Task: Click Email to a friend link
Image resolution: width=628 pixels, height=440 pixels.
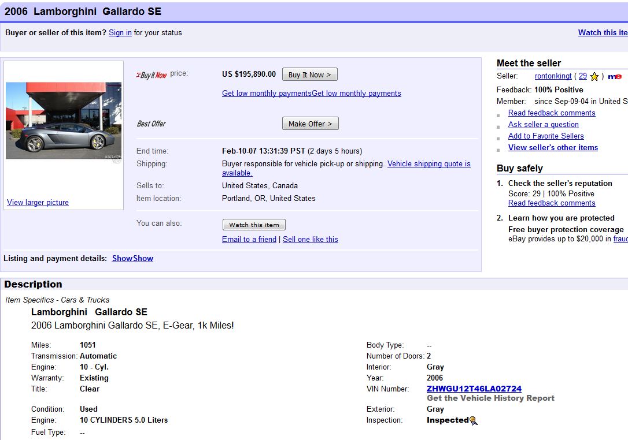Action: 249,240
